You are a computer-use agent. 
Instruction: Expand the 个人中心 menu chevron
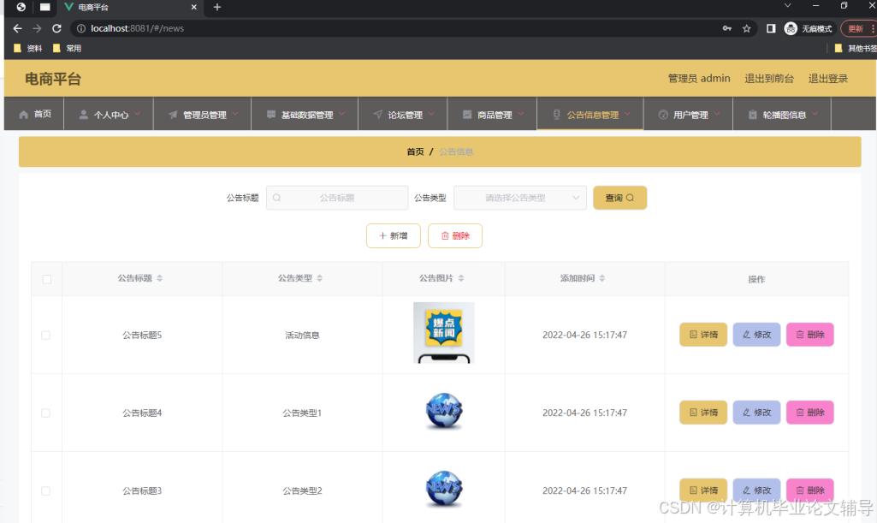click(x=138, y=114)
